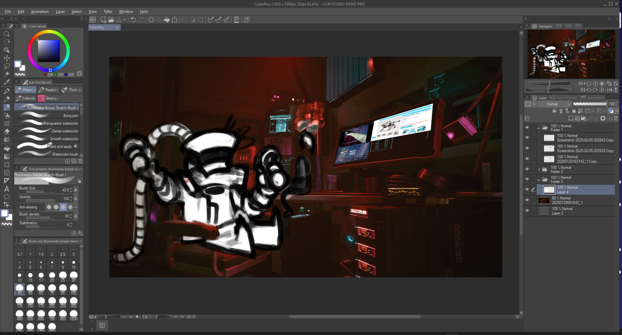Choose the Bong pen sub tool
The height and width of the screenshot is (335, 622).
[x=47, y=116]
